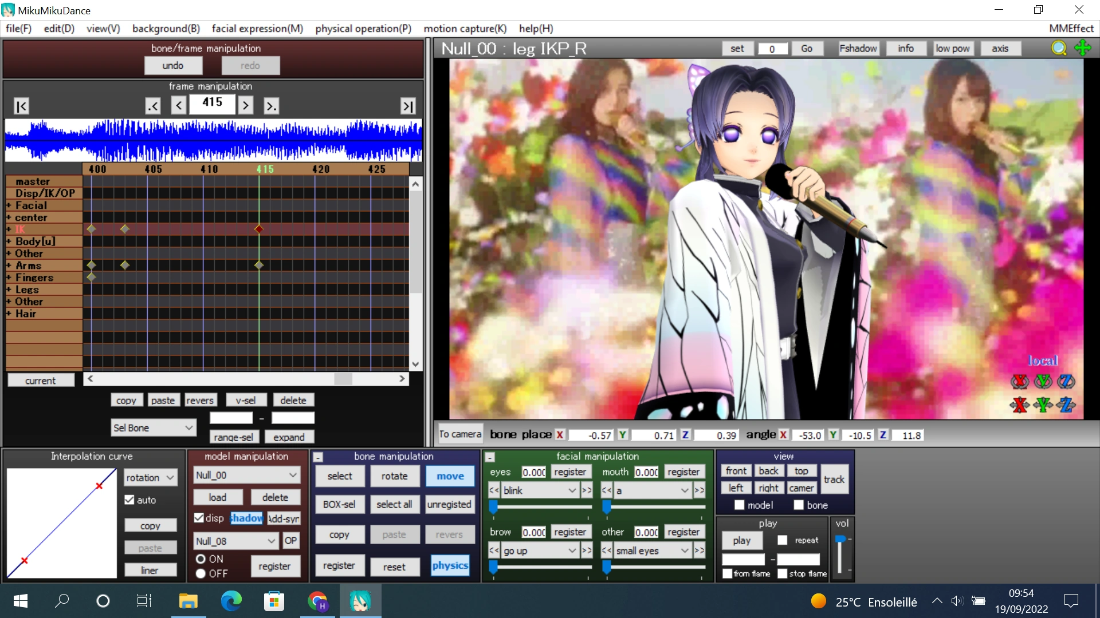Click the local Z move axis icon

pos(1066,405)
